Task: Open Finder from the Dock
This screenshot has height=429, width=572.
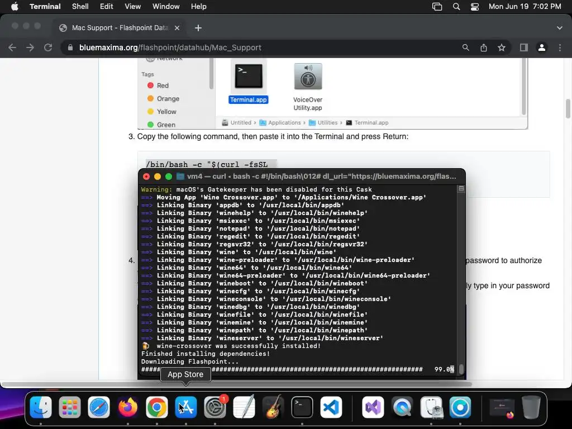Action: click(40, 407)
